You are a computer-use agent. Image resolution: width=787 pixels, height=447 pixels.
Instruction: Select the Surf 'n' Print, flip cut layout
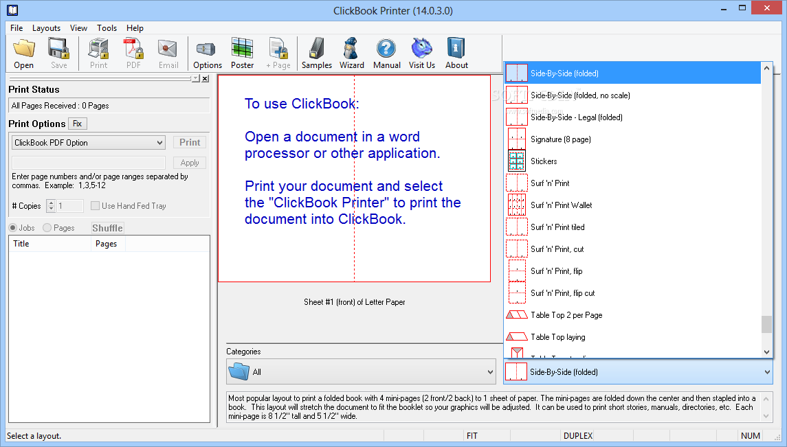click(632, 293)
